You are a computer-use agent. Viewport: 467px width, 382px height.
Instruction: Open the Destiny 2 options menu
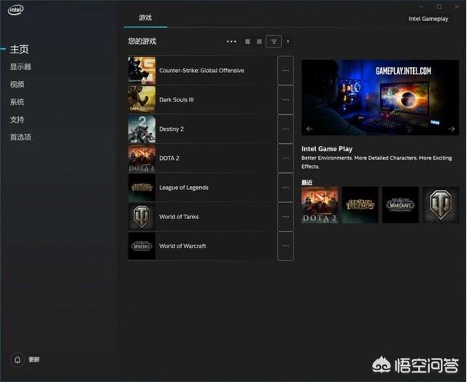pos(285,129)
